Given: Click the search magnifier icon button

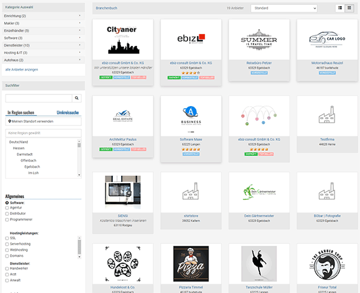Looking at the screenshot, I should pyautogui.click(x=77, y=98).
